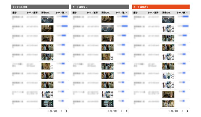This screenshot has width=201, height=117.
Task: Select the セッション全体 panel header
Action: (x=40, y=7)
